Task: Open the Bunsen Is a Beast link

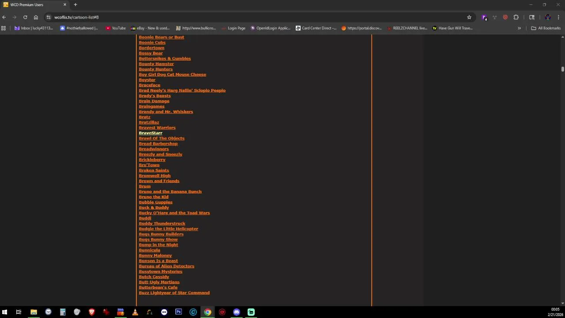Action: tap(158, 261)
